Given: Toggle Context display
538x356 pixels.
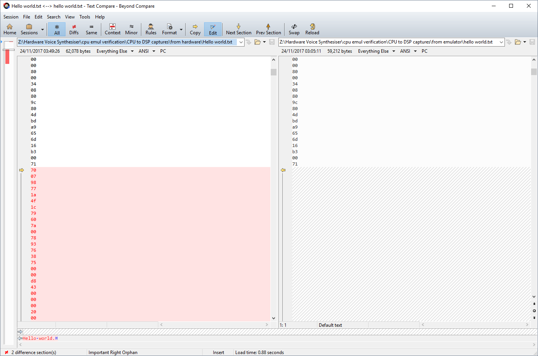Looking at the screenshot, I should pos(112,29).
